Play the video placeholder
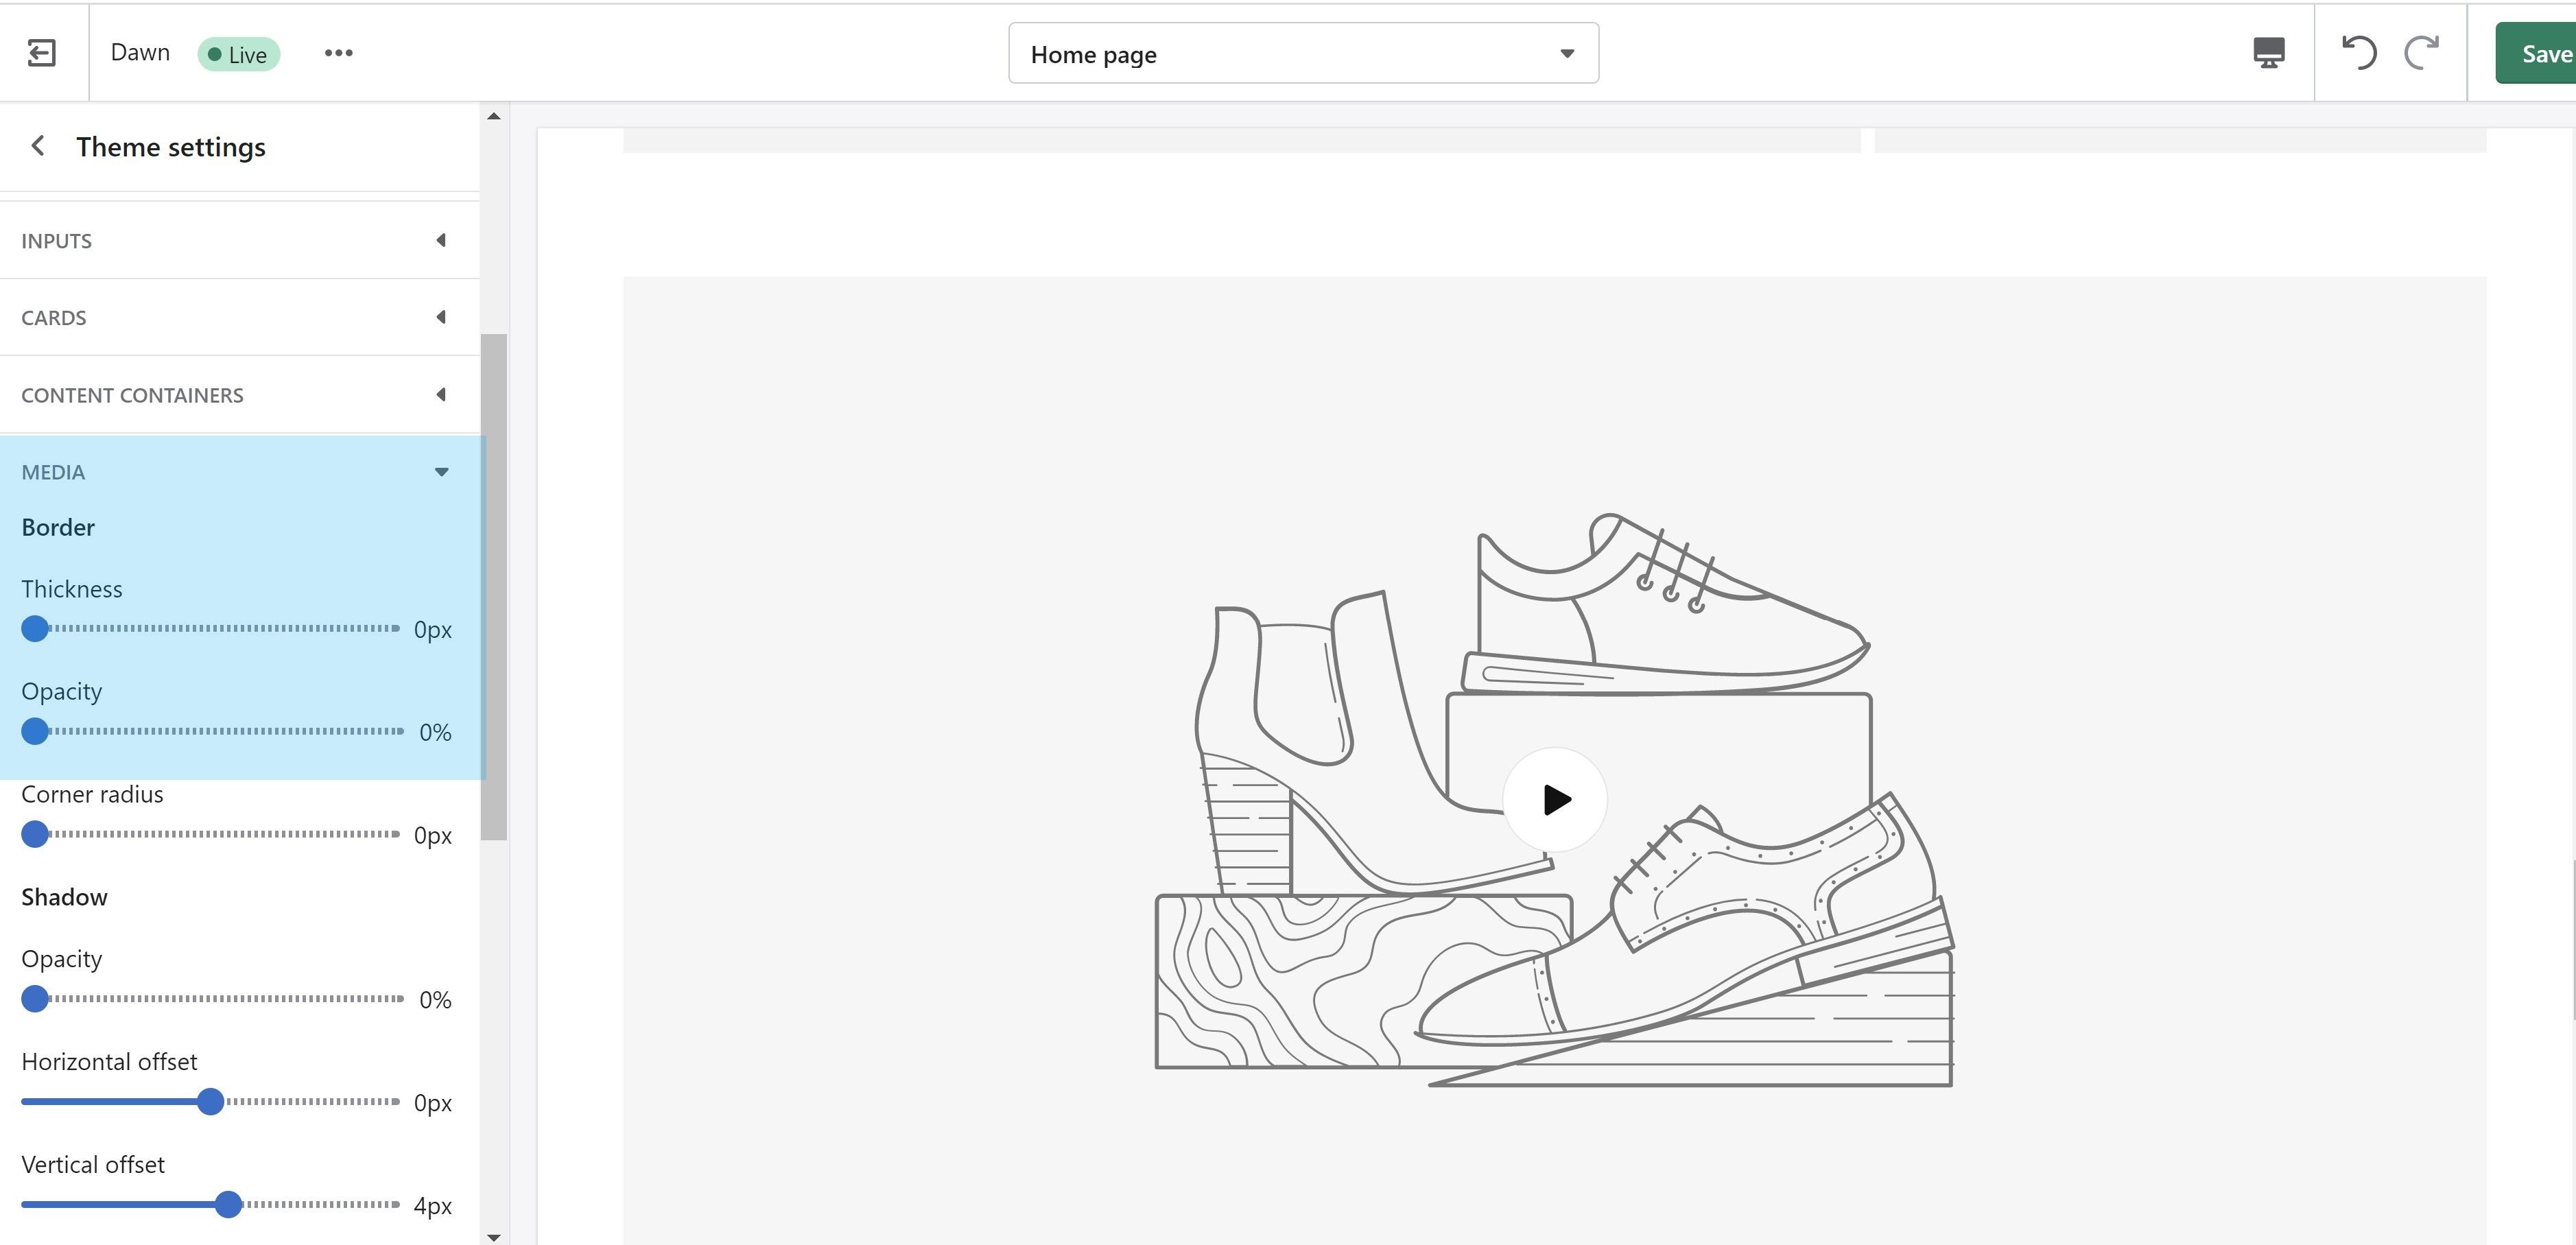 1555,799
